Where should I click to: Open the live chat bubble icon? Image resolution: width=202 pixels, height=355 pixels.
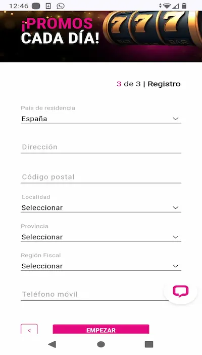pos(180,291)
